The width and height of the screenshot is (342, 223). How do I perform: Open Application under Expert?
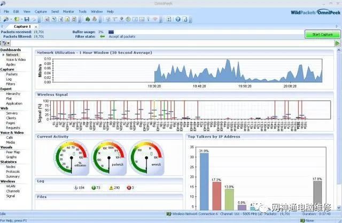pos(14,103)
